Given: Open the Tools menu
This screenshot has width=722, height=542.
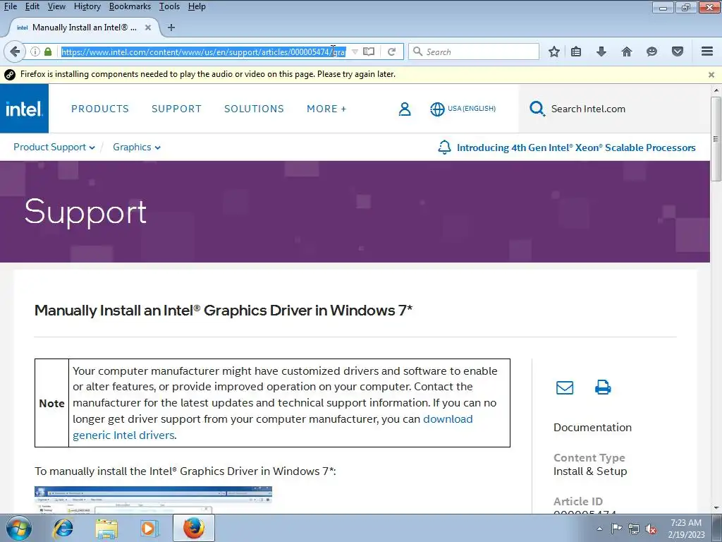Looking at the screenshot, I should click(x=169, y=6).
